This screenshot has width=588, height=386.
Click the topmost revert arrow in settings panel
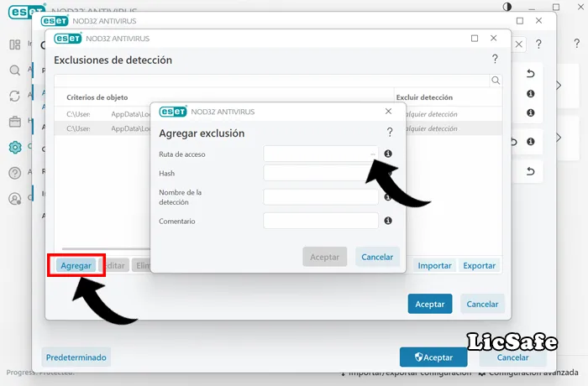pos(530,74)
